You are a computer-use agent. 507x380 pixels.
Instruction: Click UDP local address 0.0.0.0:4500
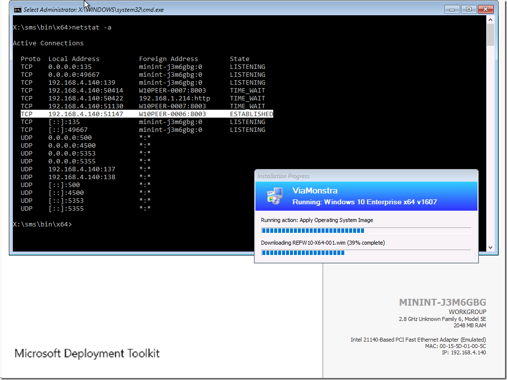pyautogui.click(x=72, y=146)
